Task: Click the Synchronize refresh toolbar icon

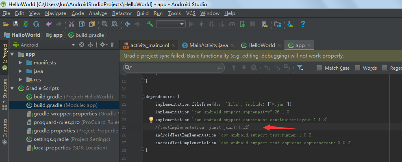Action: click(x=36, y=24)
